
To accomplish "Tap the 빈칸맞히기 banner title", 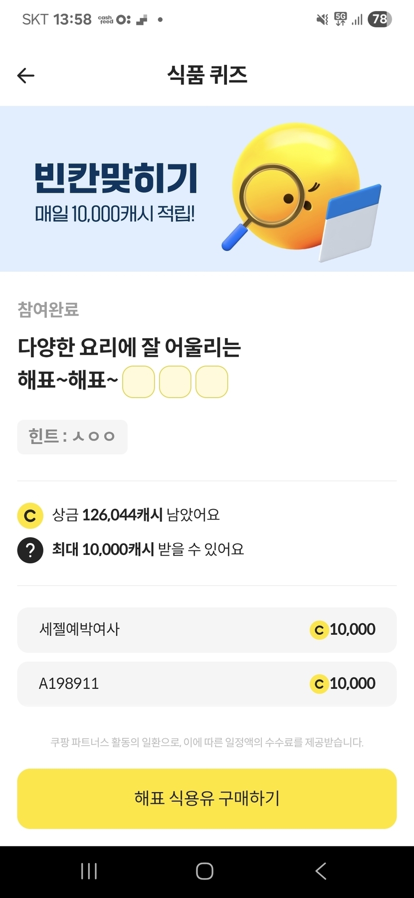I will [116, 178].
